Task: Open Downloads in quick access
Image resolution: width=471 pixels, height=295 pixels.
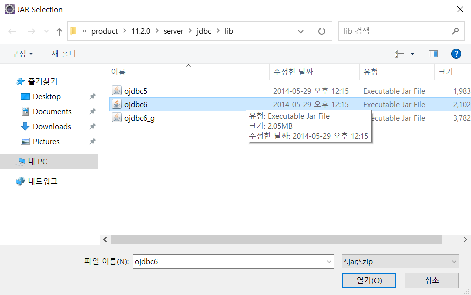Action: [52, 127]
